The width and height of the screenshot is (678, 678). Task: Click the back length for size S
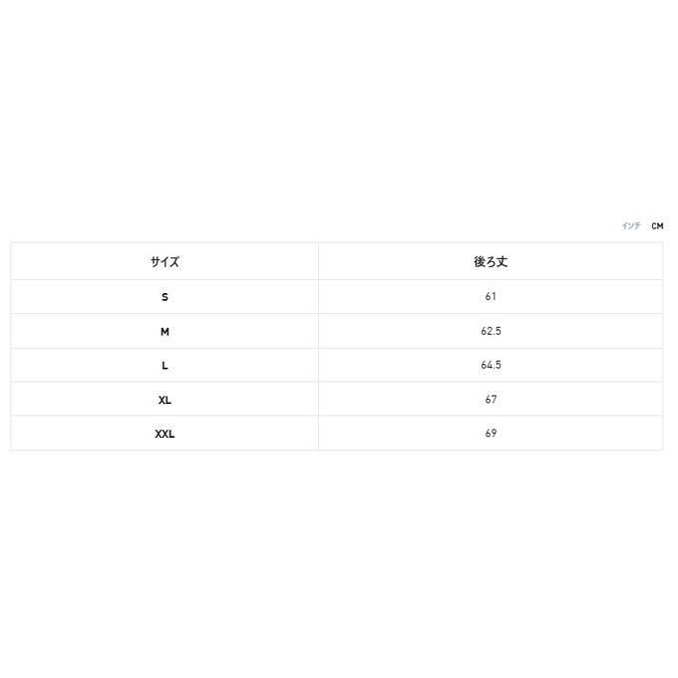[x=491, y=297]
